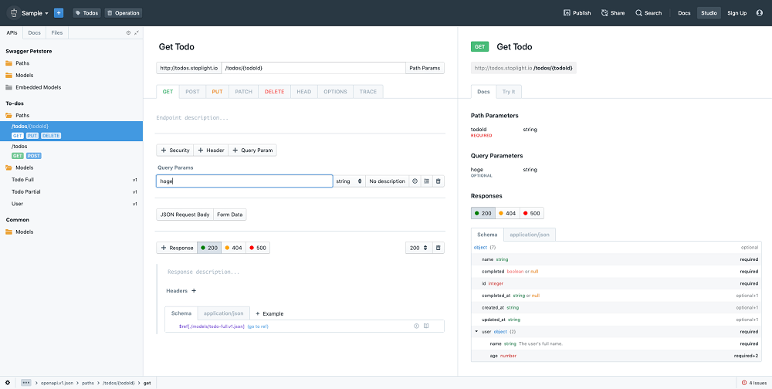
Task: Click Form Data button
Action: pos(230,215)
